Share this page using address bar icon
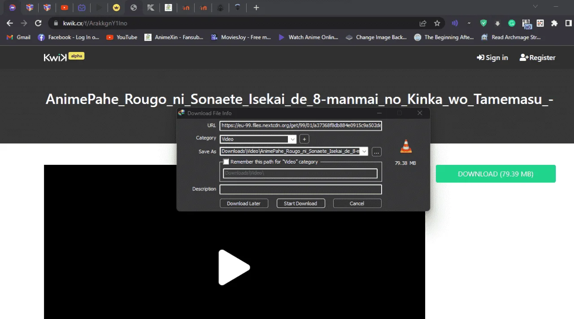This screenshot has width=574, height=319. [423, 23]
